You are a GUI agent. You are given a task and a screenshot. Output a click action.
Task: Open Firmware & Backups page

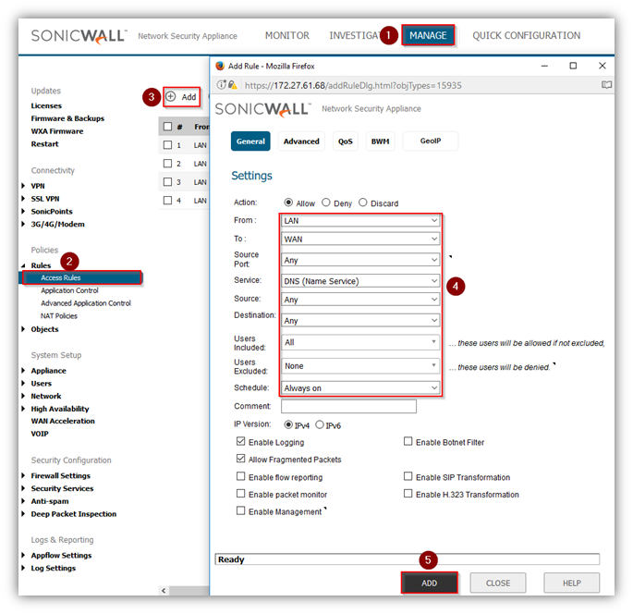[67, 118]
